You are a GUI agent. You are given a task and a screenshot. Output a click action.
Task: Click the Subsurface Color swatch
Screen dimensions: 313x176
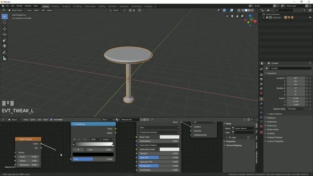[x=169, y=150]
